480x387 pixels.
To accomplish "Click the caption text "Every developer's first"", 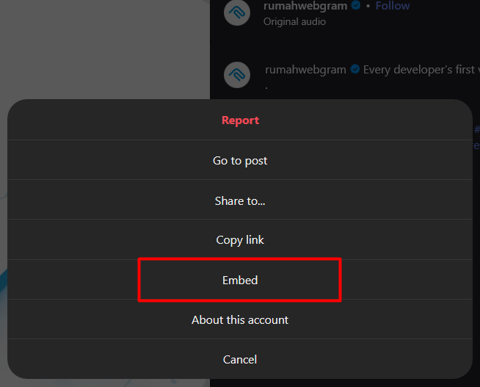I will point(418,70).
